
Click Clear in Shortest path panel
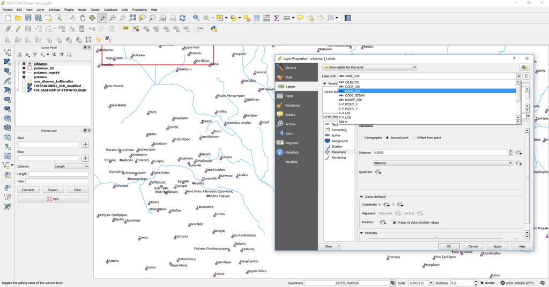(77, 190)
